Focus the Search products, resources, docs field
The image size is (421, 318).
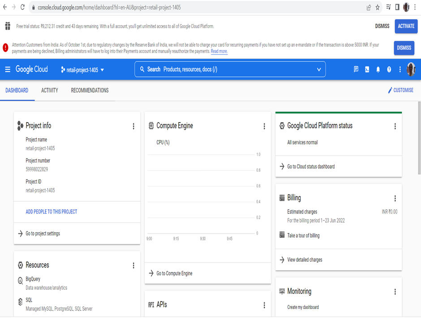coord(230,69)
